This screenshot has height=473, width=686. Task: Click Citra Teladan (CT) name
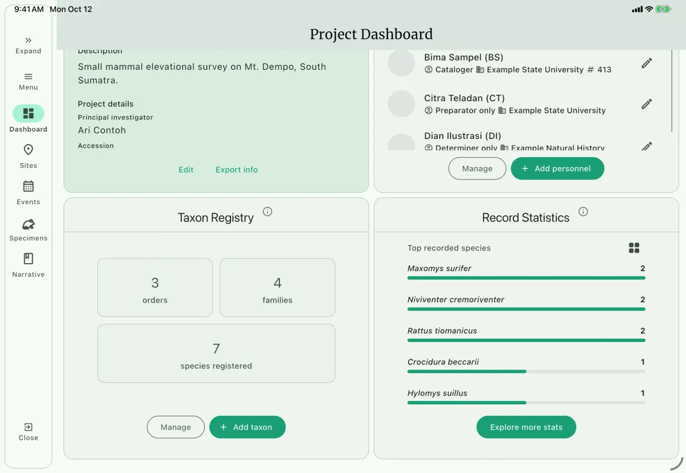(464, 98)
